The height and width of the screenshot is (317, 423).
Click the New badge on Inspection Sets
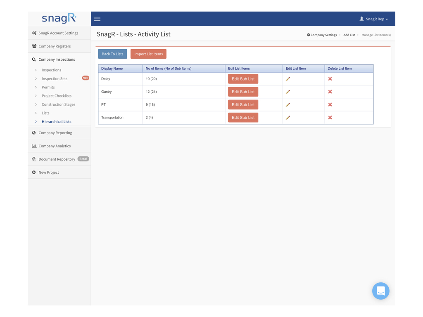86,78
